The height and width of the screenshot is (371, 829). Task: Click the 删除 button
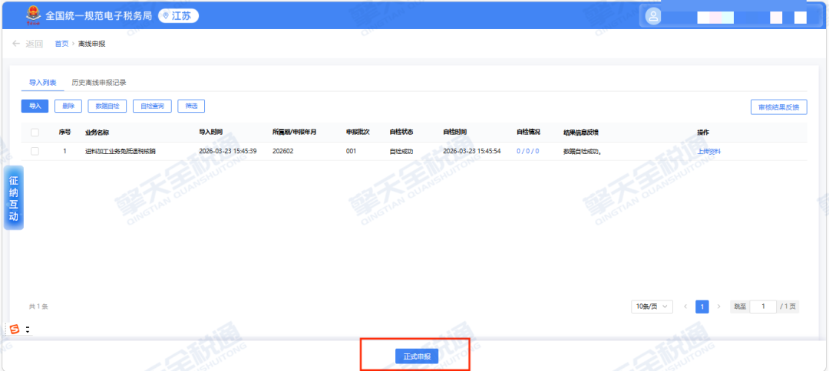[68, 106]
